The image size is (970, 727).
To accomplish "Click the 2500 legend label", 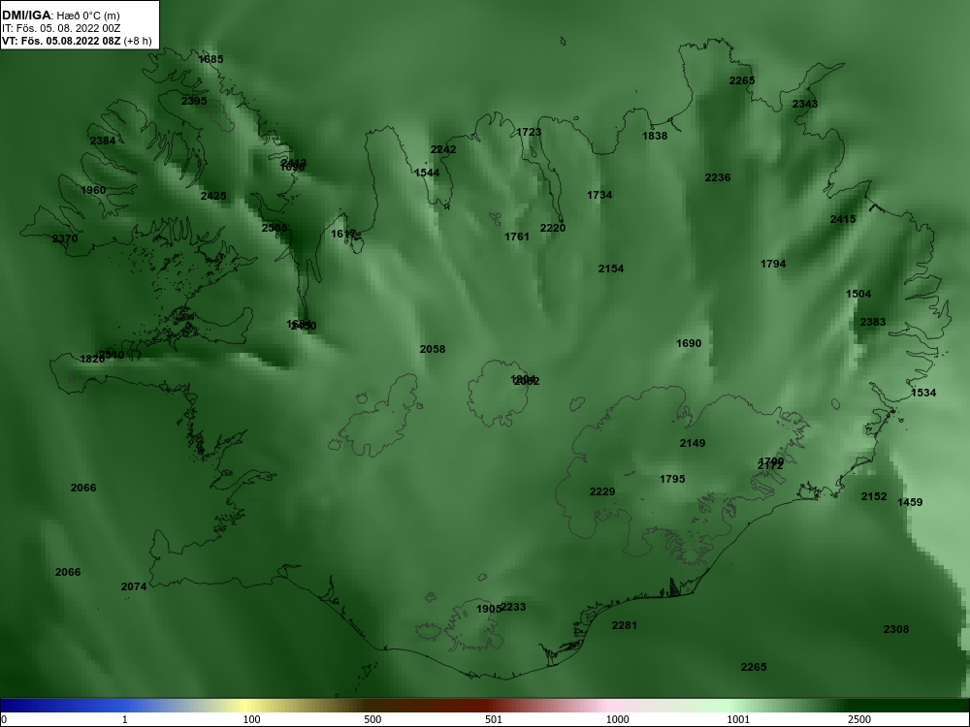I will 859,719.
